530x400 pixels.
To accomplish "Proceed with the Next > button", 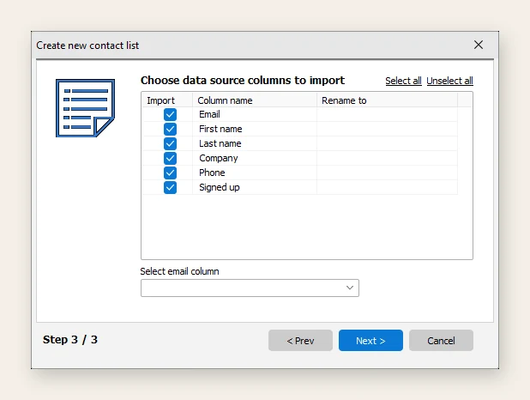I will coord(370,341).
